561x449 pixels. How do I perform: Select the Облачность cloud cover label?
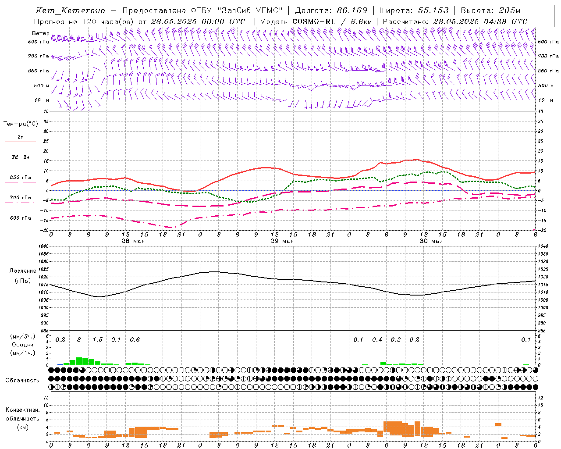pos(22,381)
